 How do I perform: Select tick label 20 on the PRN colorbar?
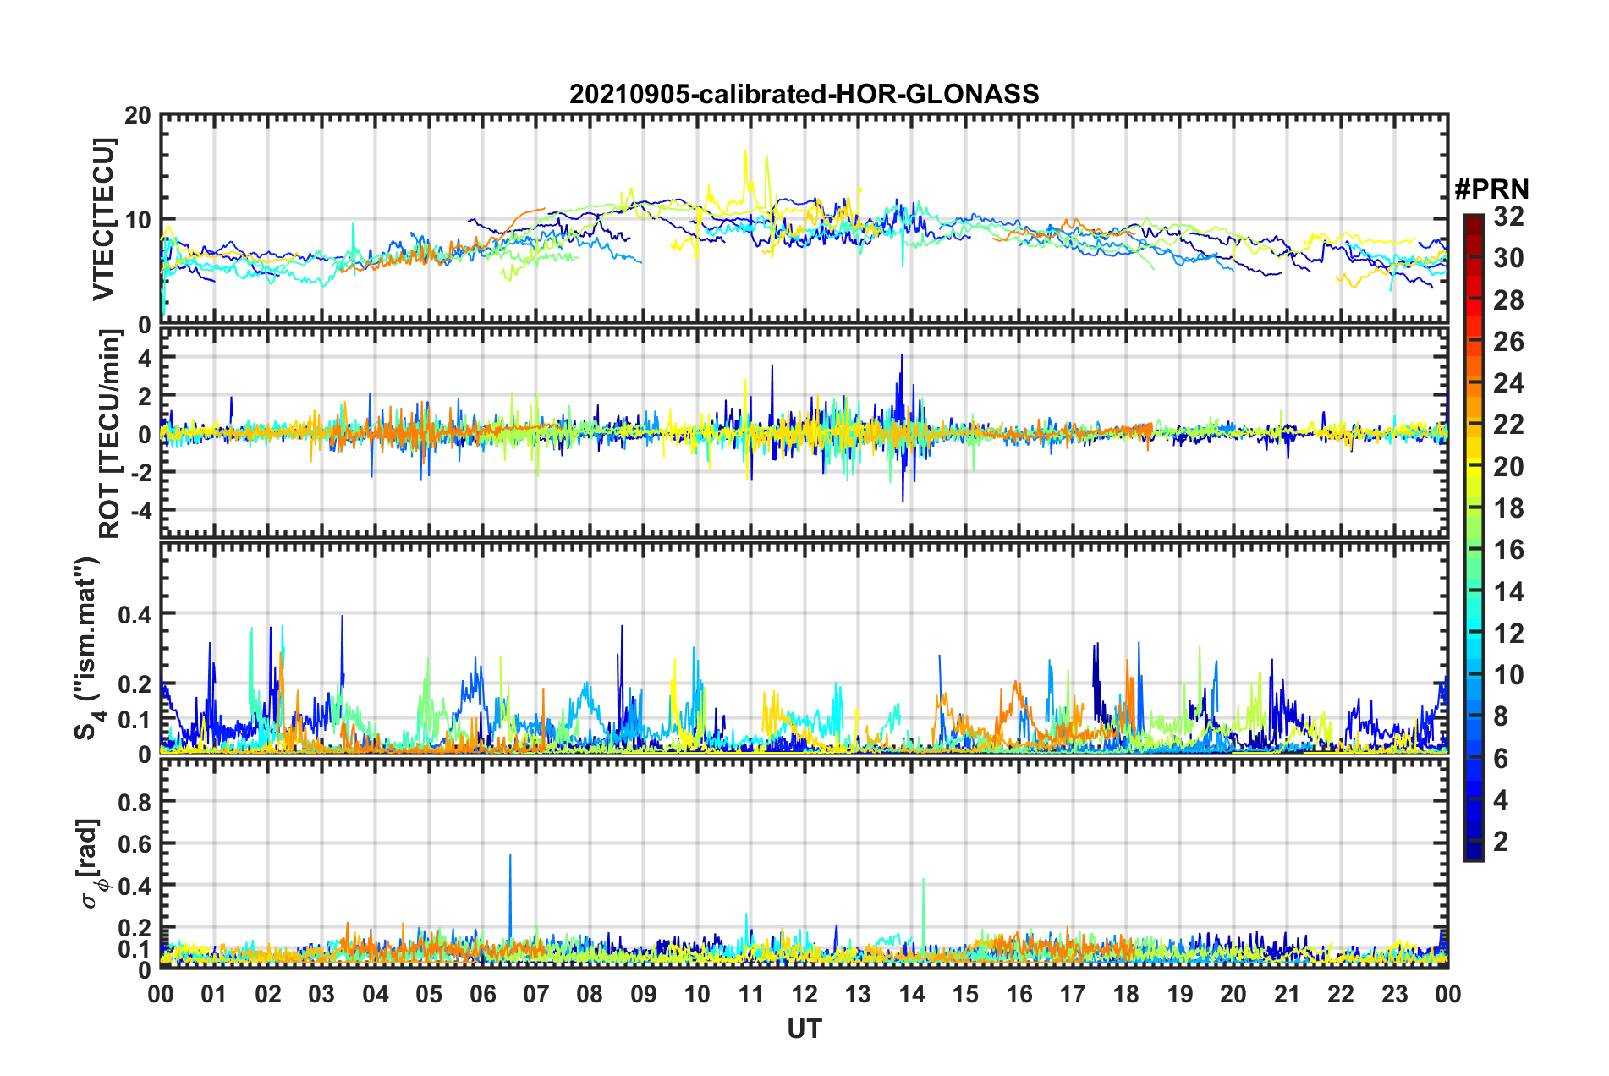1508,467
